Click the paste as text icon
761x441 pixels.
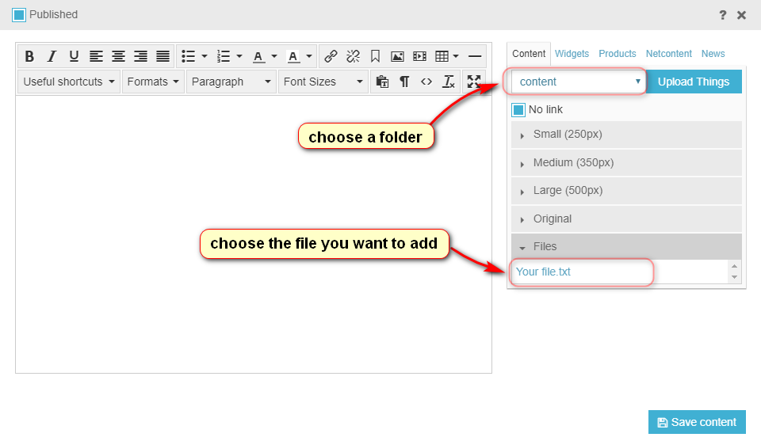(x=382, y=82)
